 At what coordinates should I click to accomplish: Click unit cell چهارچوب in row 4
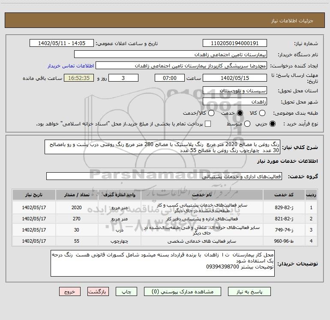tap(120, 241)
